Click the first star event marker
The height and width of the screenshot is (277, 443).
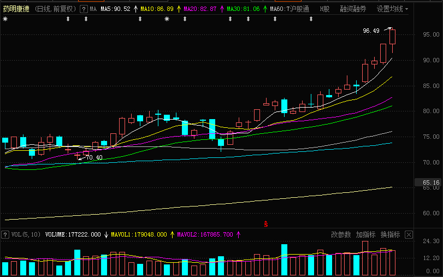pos(5,19)
